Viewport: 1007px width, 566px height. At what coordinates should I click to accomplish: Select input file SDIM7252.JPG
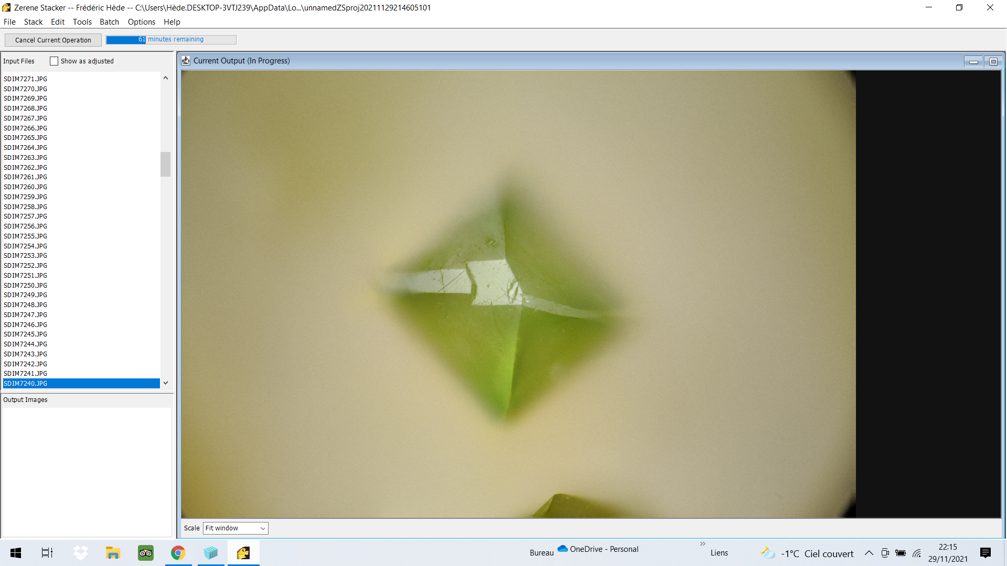(x=81, y=266)
